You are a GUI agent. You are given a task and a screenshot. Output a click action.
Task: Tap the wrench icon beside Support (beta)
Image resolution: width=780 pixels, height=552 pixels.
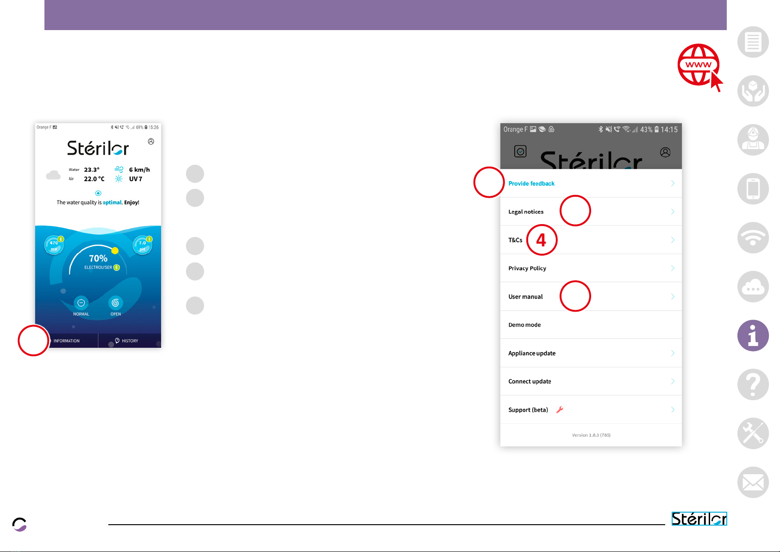click(x=560, y=409)
